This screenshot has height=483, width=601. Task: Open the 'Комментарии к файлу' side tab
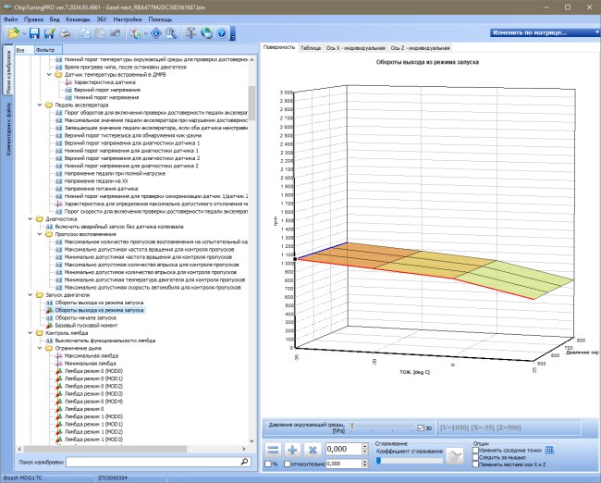[x=8, y=129]
